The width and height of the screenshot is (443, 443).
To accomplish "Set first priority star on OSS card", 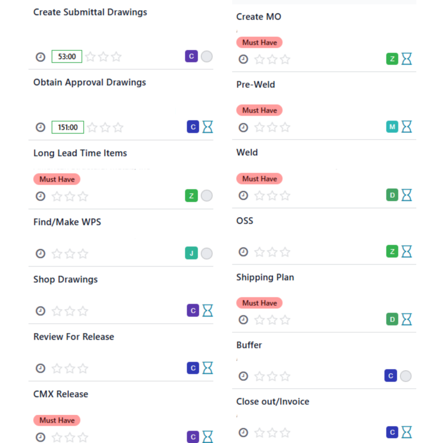I will pos(260,252).
